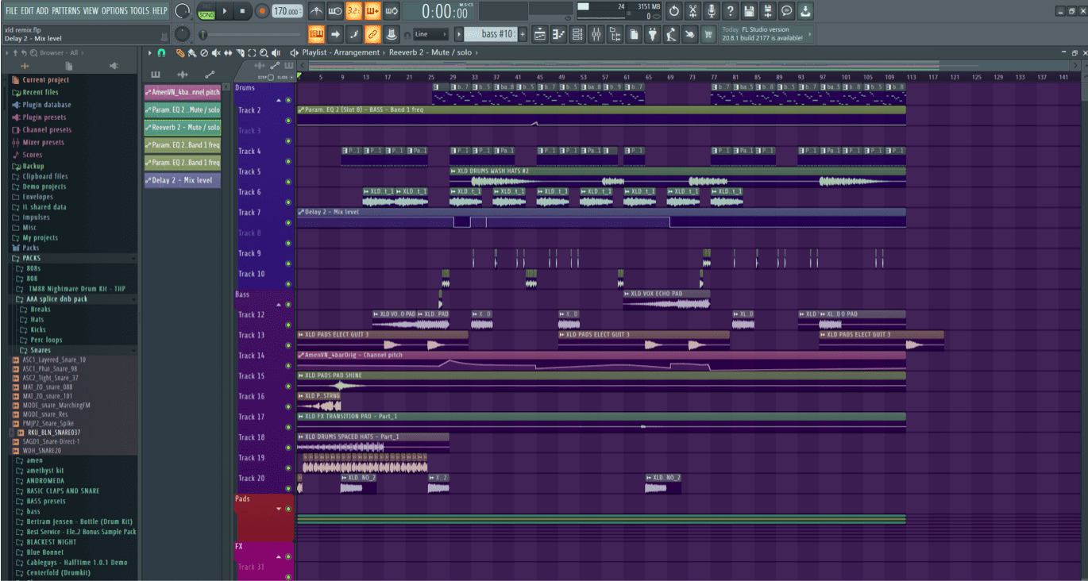Open the playlist options arrow menu

[x=149, y=53]
